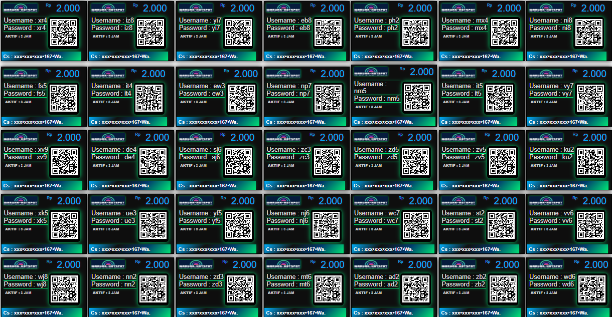The image size is (612, 317).
Task: Click the logo icon on voucher nm5
Action: coord(371,71)
